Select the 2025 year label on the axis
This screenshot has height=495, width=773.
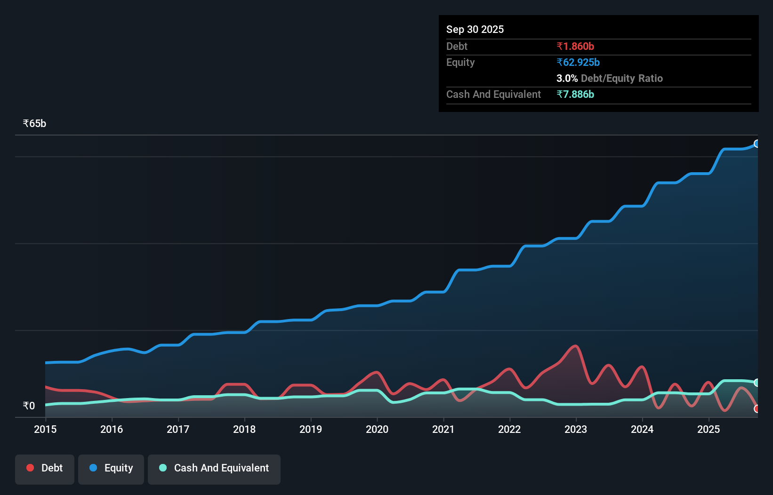coord(709,429)
